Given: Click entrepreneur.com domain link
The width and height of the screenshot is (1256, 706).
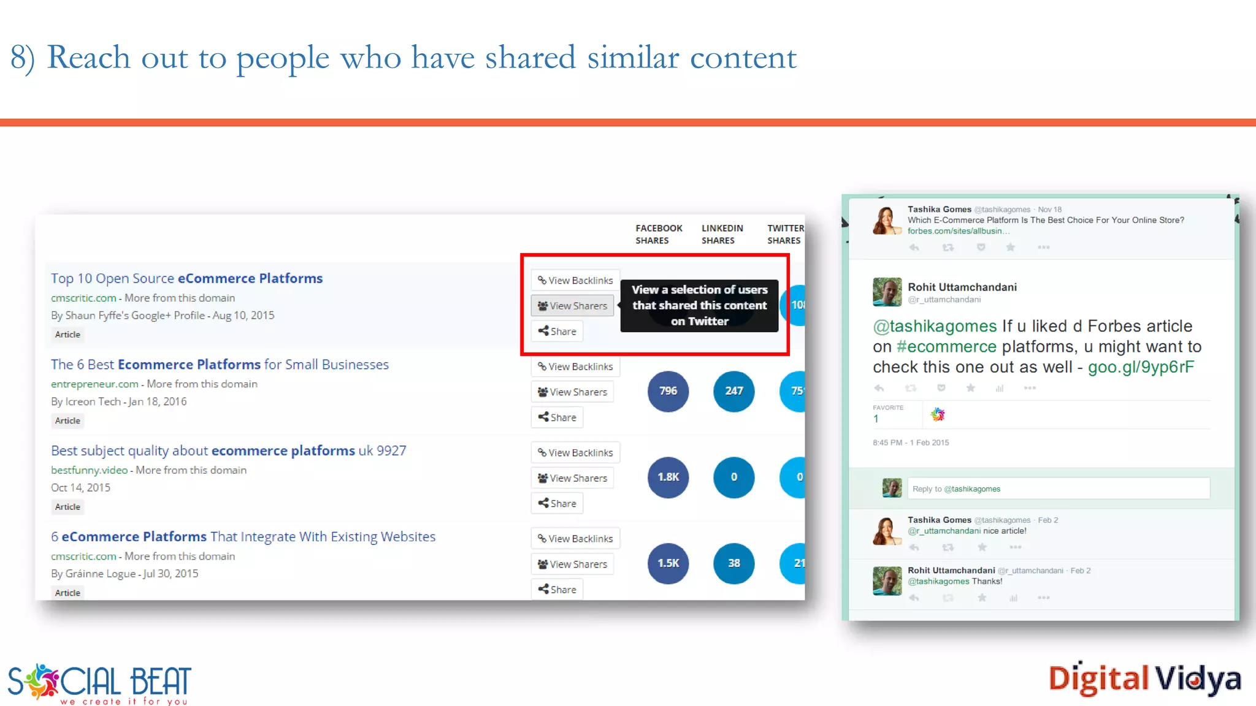Looking at the screenshot, I should (x=94, y=384).
